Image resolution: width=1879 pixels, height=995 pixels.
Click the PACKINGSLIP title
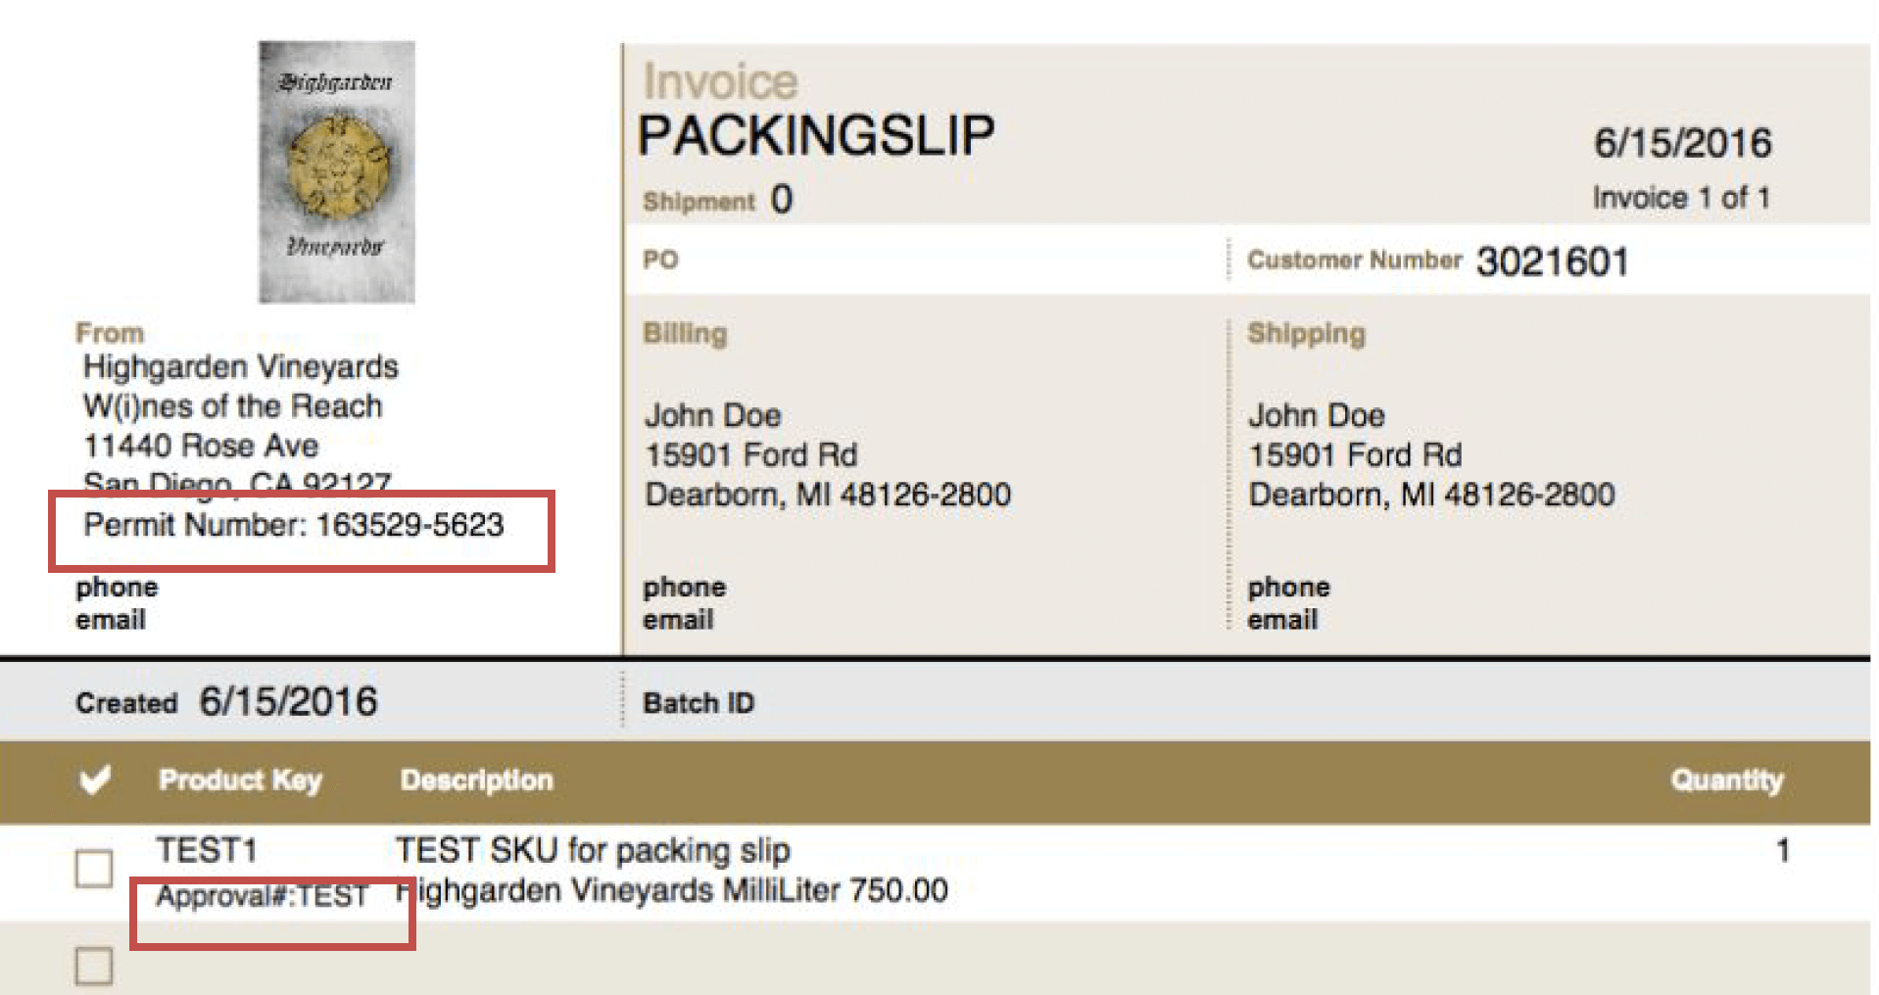816,135
